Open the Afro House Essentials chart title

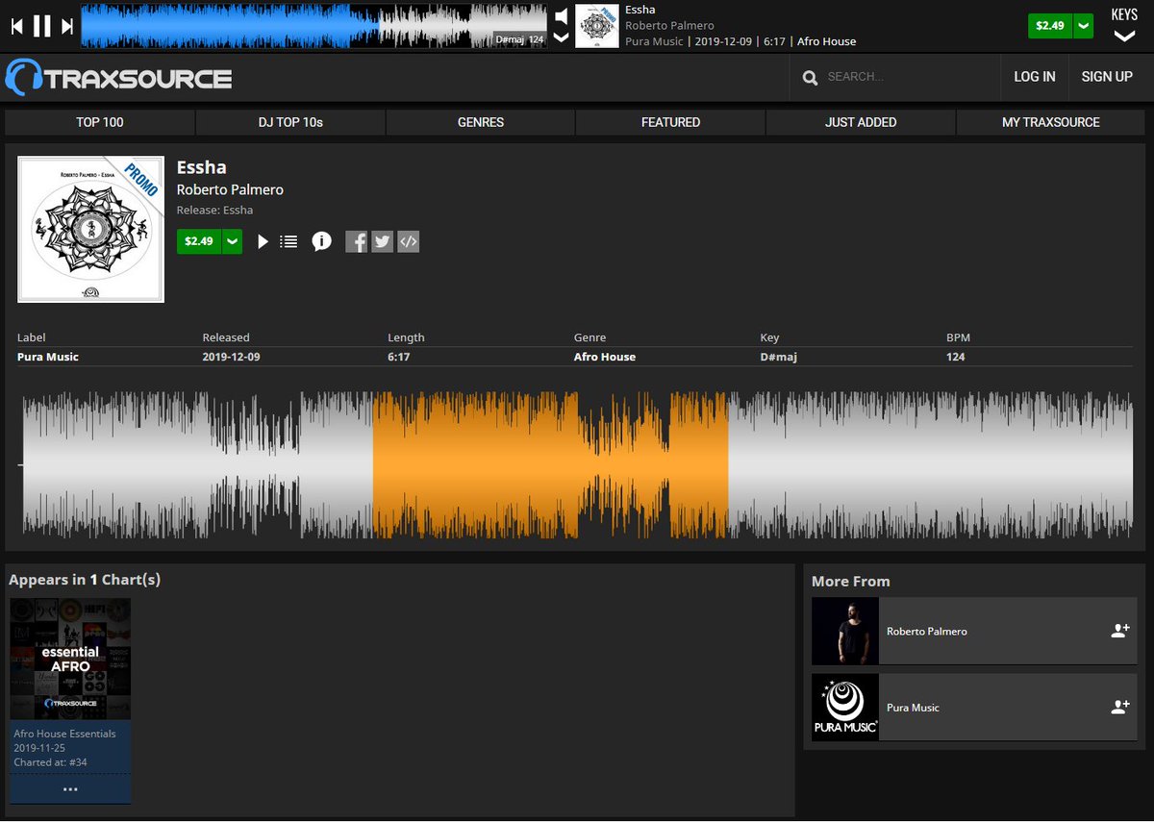[64, 734]
